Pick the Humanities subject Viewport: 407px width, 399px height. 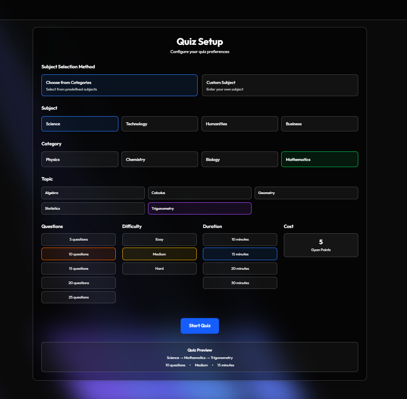click(239, 124)
